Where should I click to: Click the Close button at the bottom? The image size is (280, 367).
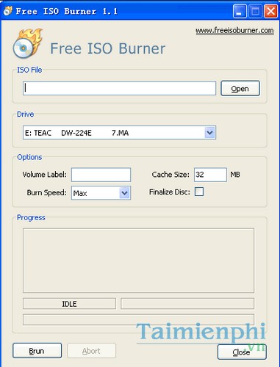pos(242,352)
